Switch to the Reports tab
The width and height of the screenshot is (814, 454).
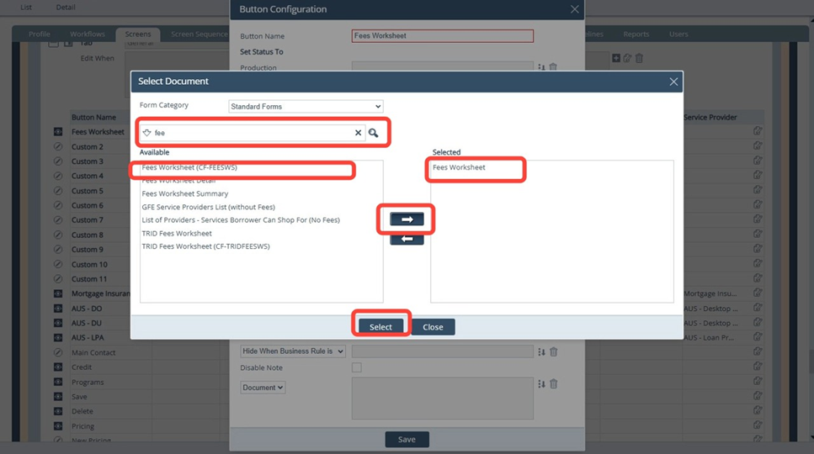[x=636, y=34]
